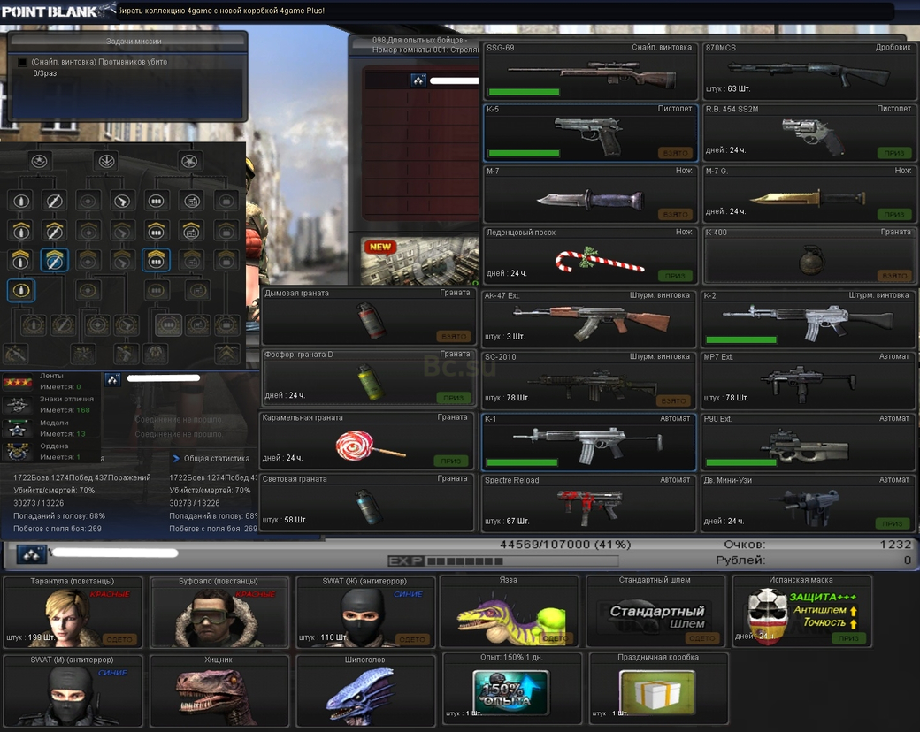
Task: Select the 870MCS shotgun card
Action: (809, 71)
